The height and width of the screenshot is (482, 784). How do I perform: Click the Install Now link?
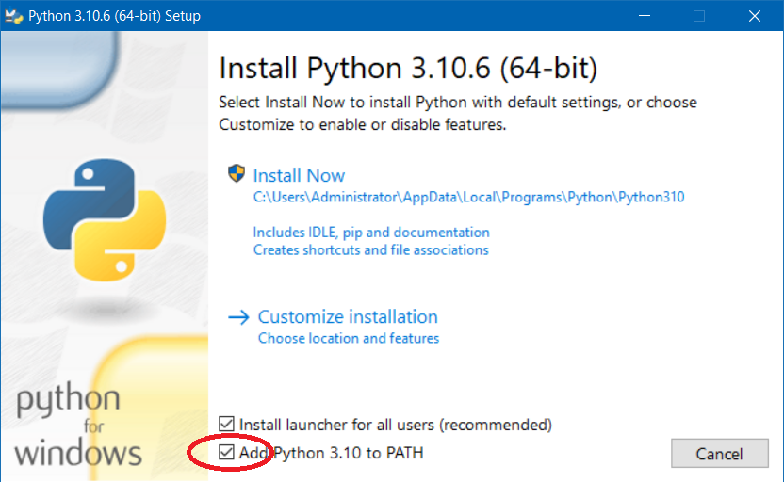point(299,175)
